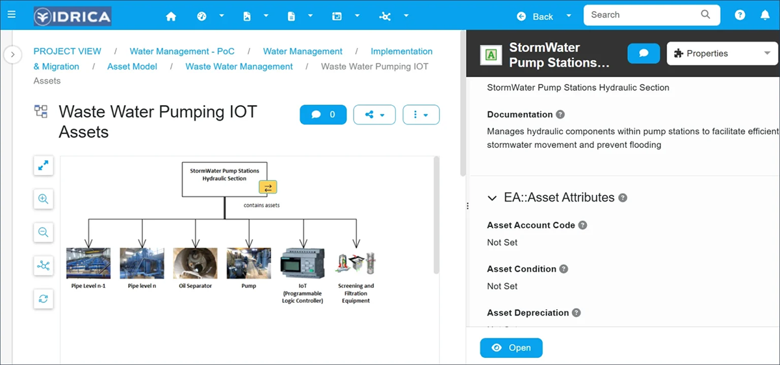
Task: Open the hamburger menu icon
Action: [12, 14]
